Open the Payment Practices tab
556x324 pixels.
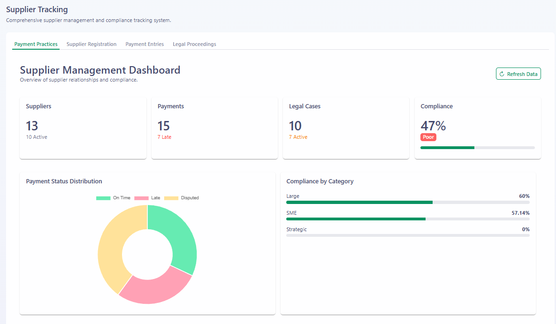36,45
